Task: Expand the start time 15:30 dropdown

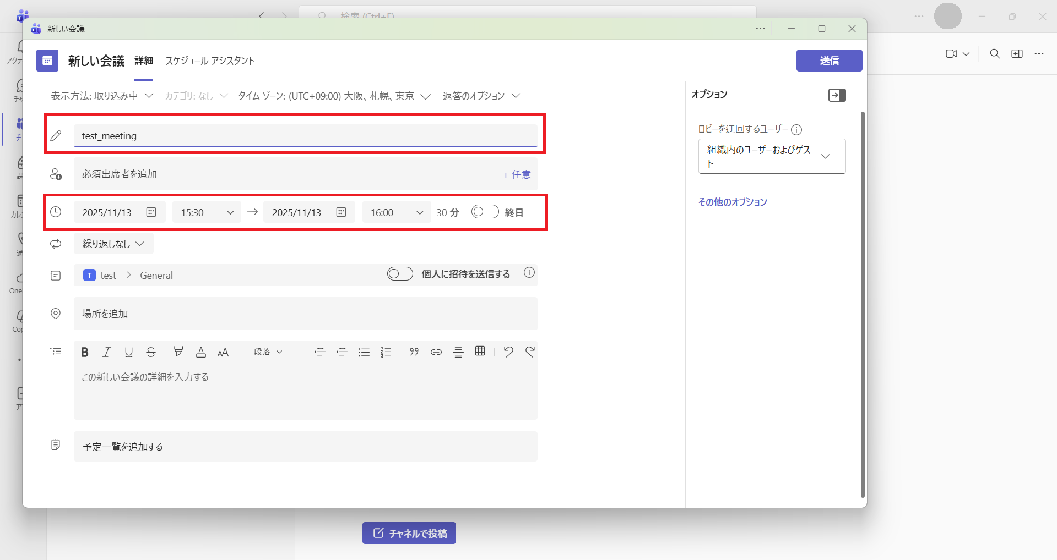Action: point(230,212)
